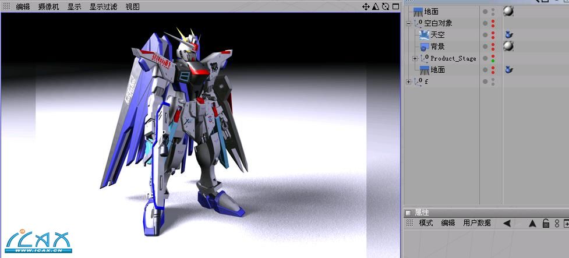Click the square icon beside 属性 title
This screenshot has height=258, width=569.
click(408, 213)
